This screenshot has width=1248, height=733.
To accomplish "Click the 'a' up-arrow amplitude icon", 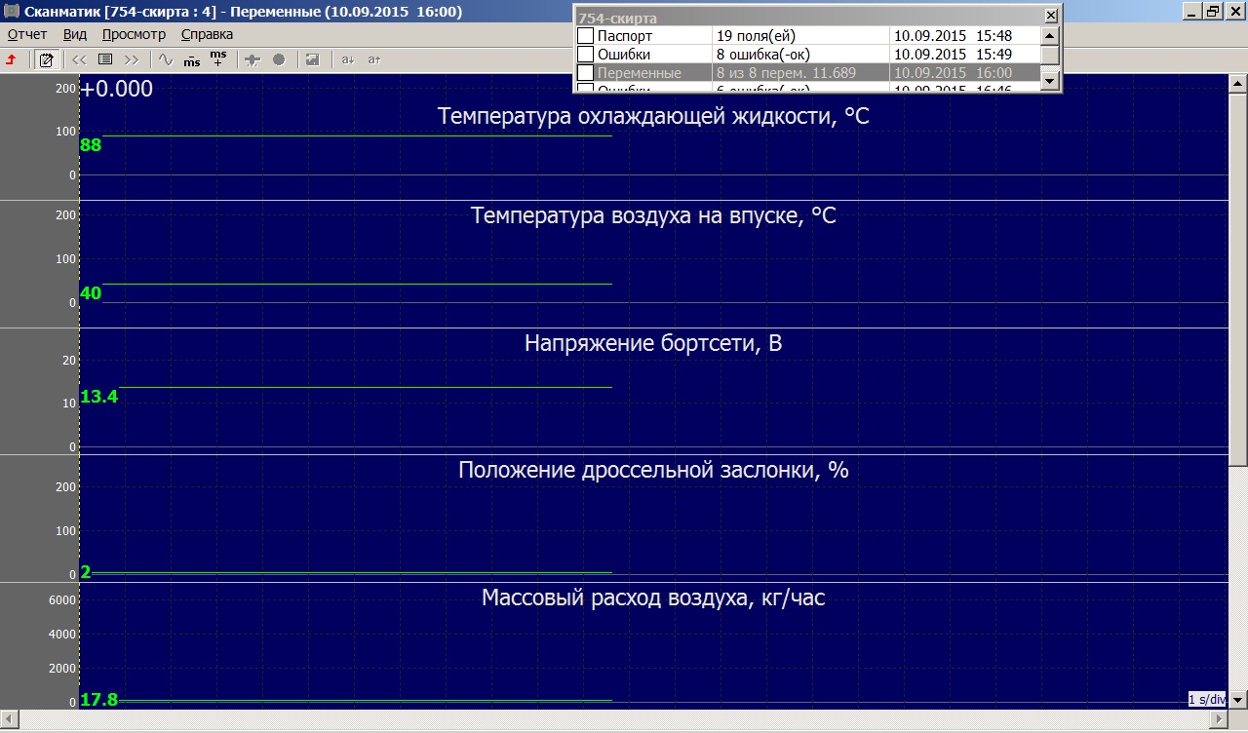I will point(373,59).
